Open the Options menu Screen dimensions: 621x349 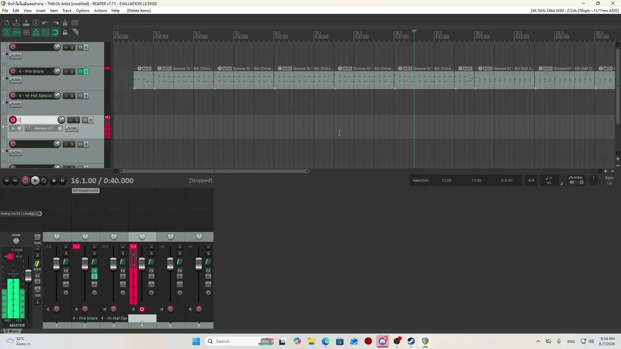click(x=82, y=11)
